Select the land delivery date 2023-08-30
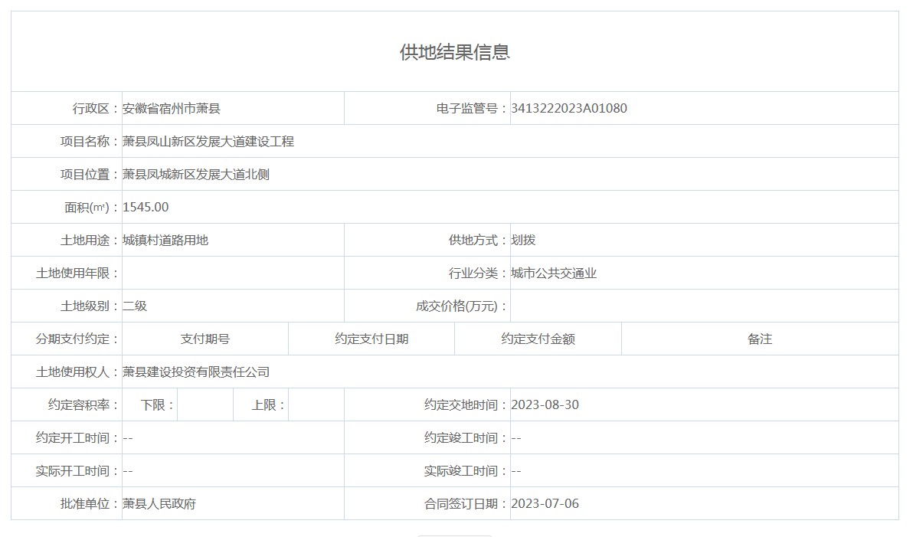913x537 pixels. click(x=545, y=405)
